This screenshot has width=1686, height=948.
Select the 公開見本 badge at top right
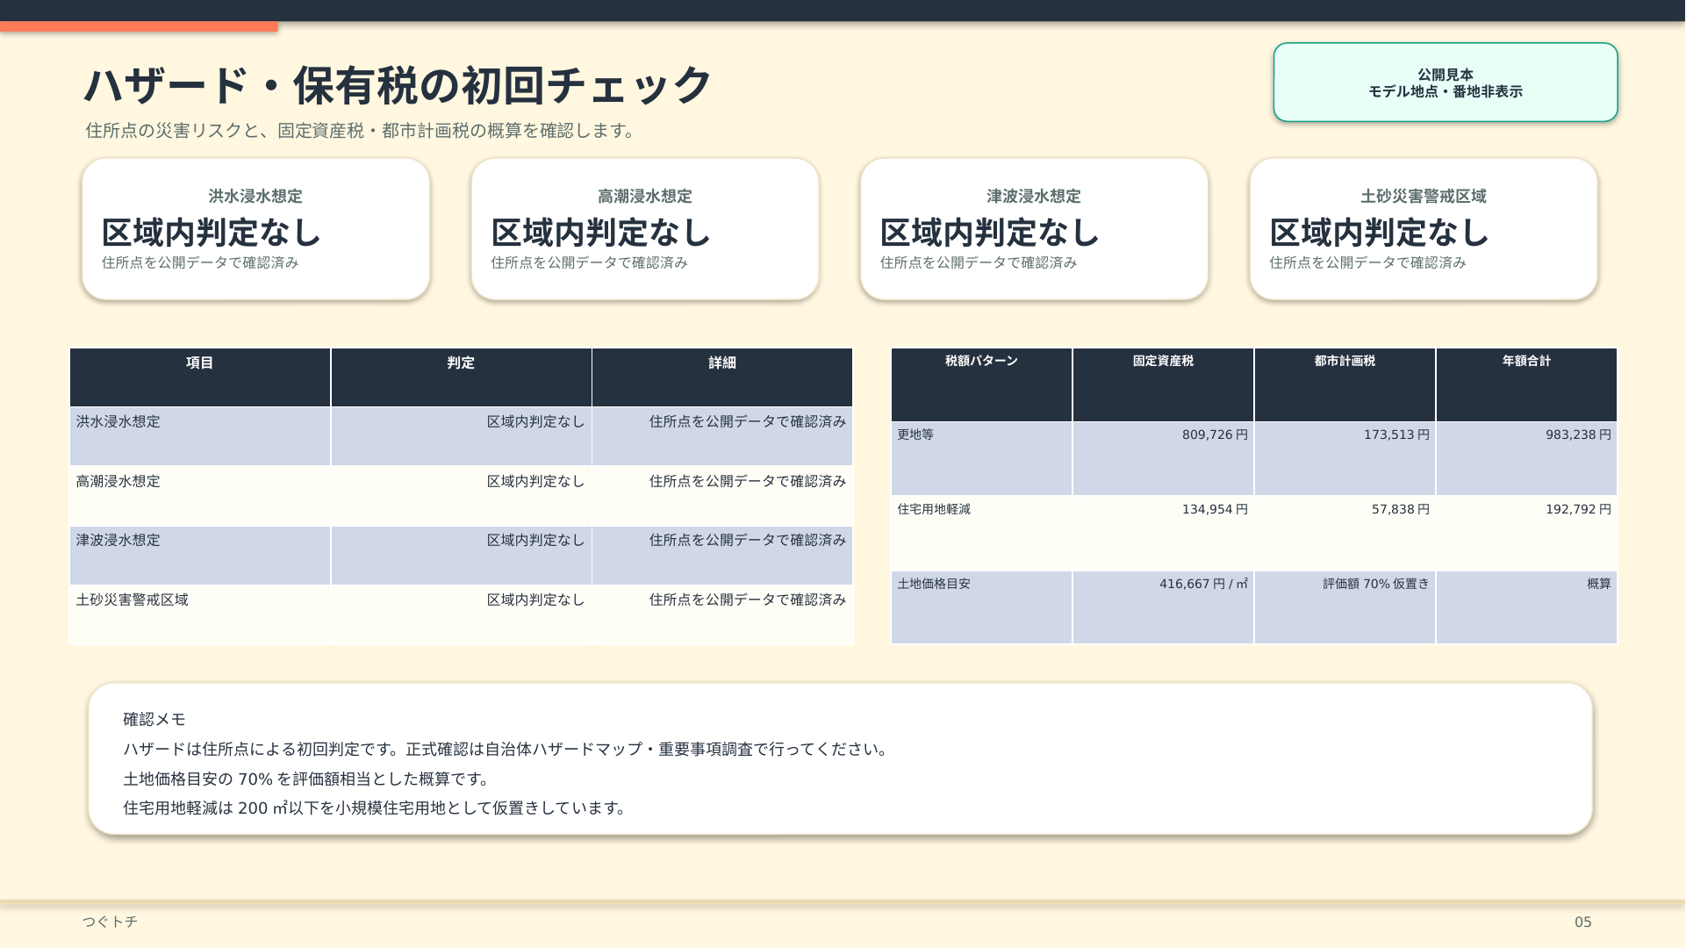(x=1446, y=83)
